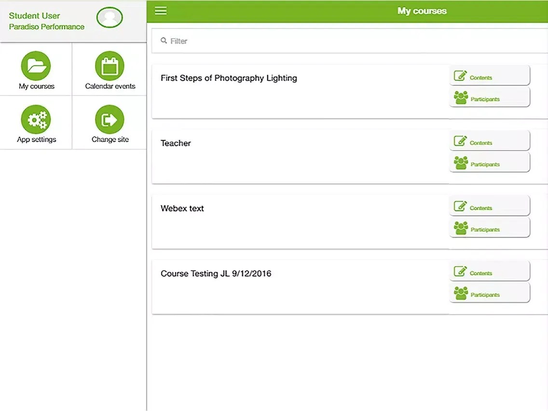Open the hamburger menu icon
548x411 pixels.
pyautogui.click(x=161, y=11)
